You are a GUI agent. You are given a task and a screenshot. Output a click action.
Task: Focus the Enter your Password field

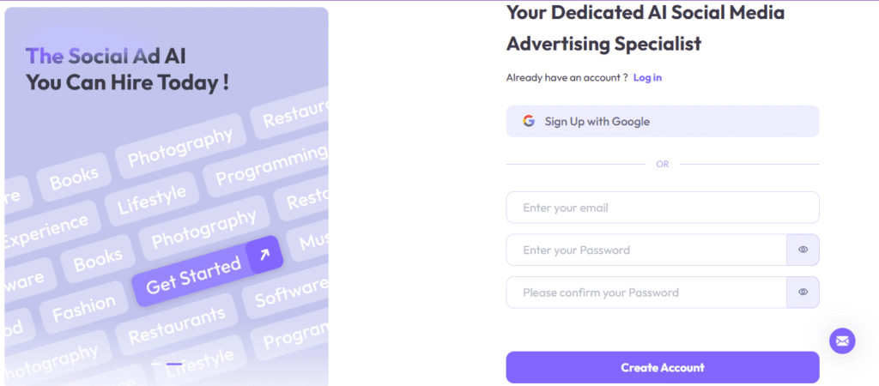click(x=646, y=250)
